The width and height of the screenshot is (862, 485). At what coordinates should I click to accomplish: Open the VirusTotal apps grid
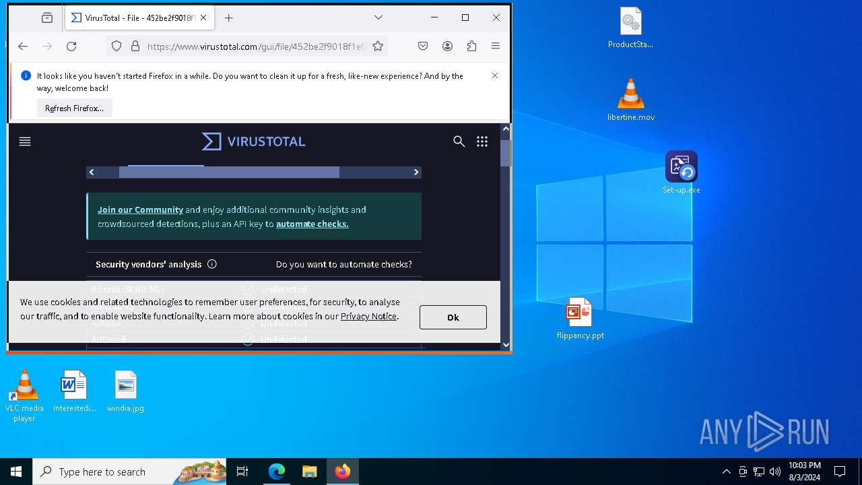pos(482,141)
